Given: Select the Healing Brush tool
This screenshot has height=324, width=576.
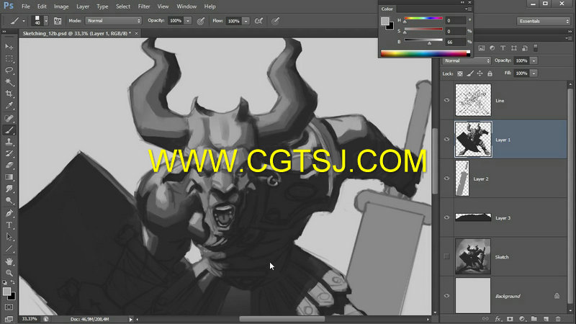Looking at the screenshot, I should (x=9, y=118).
